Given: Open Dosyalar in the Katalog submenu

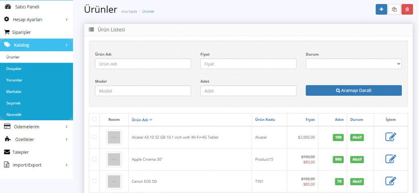Looking at the screenshot, I should 14,69.
